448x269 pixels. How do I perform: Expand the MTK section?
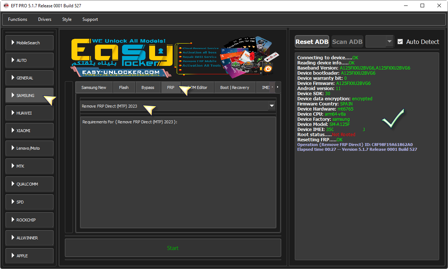point(29,166)
